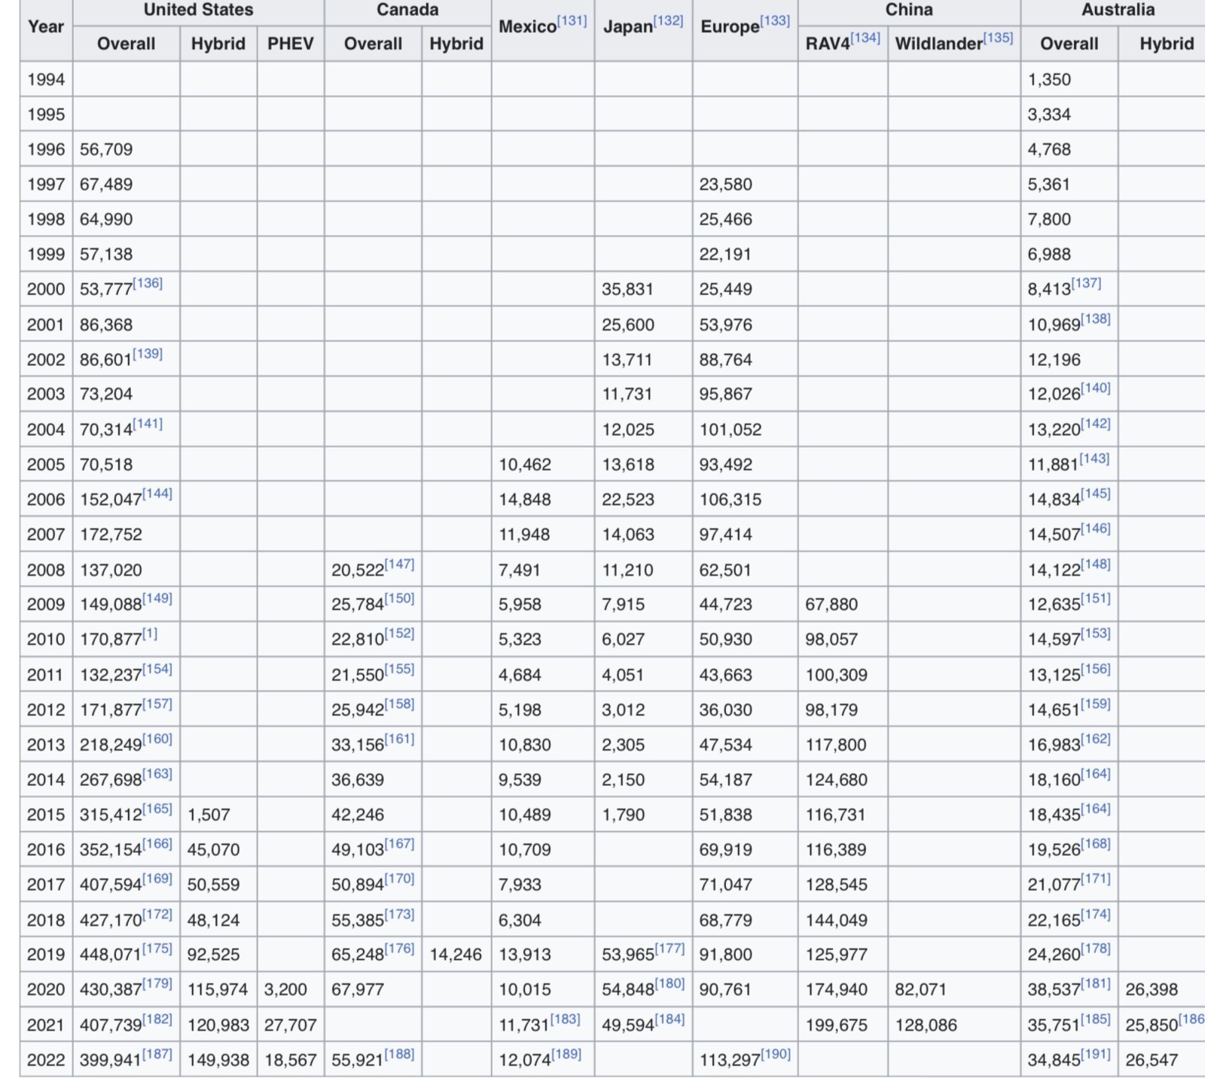Open reference 167 after 49,103
The image size is (1205, 1078).
pyautogui.click(x=399, y=843)
